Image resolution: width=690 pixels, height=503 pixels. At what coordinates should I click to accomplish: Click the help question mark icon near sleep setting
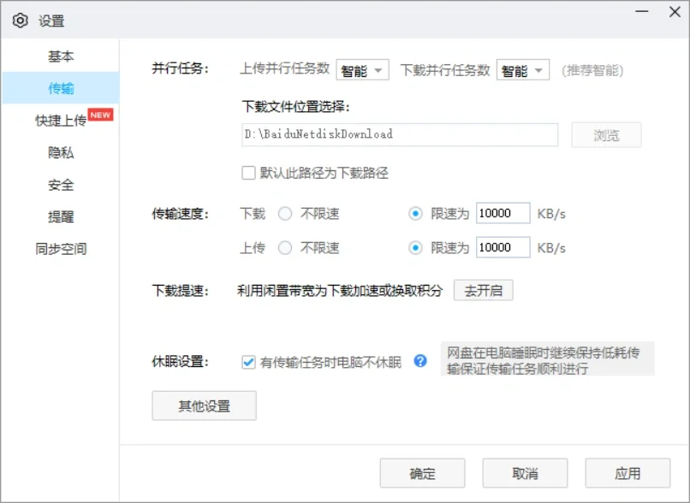pyautogui.click(x=420, y=362)
